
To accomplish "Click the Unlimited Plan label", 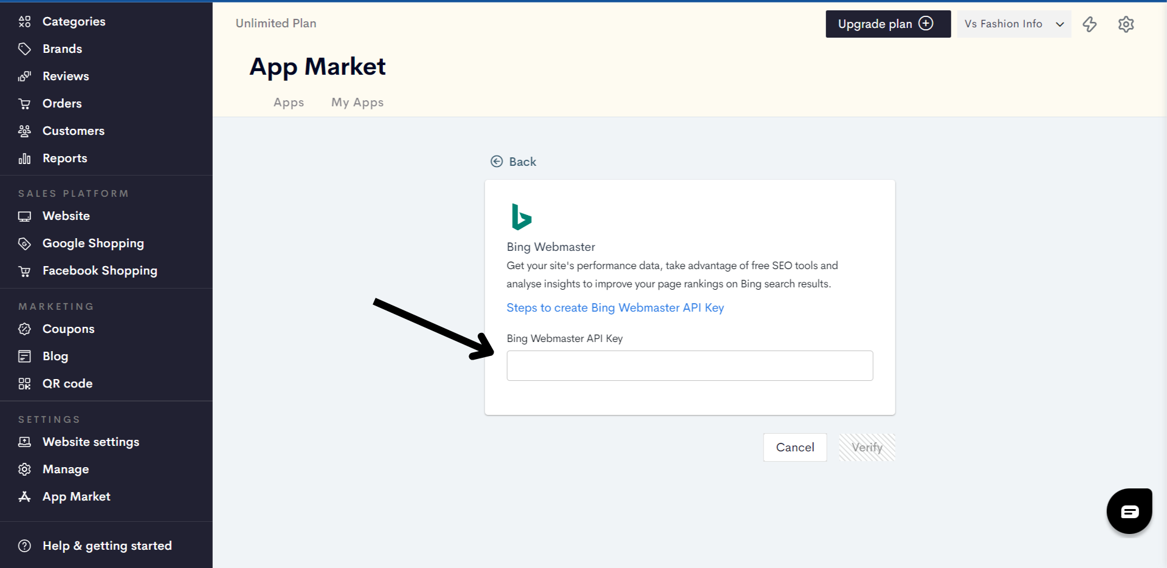I will tap(276, 24).
